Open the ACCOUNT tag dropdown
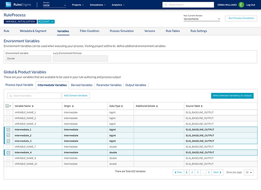This screenshot has height=190, width=261. click(46, 21)
